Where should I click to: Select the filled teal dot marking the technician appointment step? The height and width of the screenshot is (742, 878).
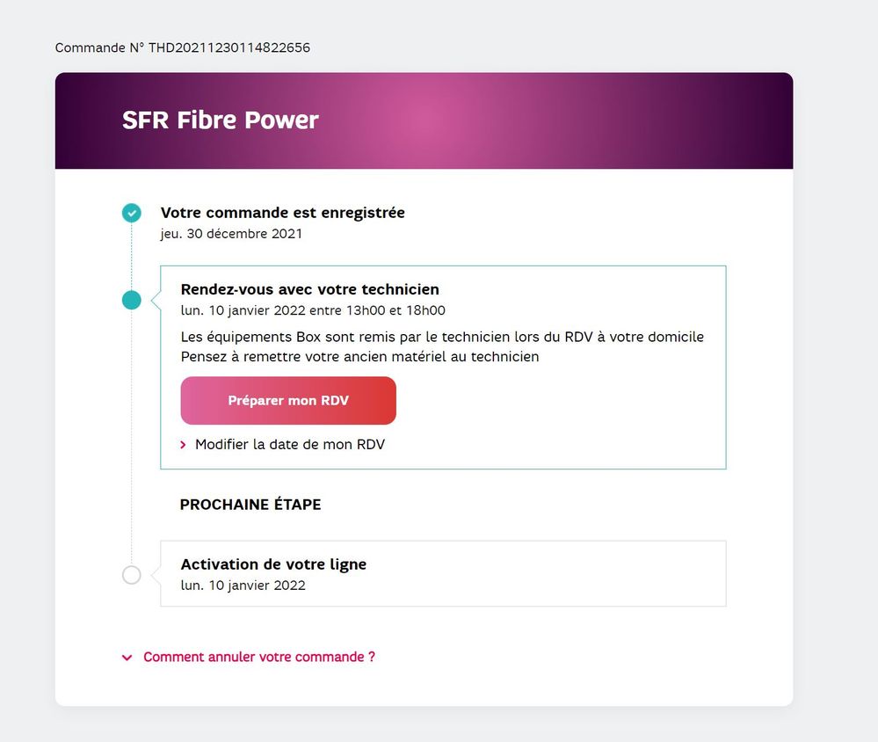click(x=132, y=300)
